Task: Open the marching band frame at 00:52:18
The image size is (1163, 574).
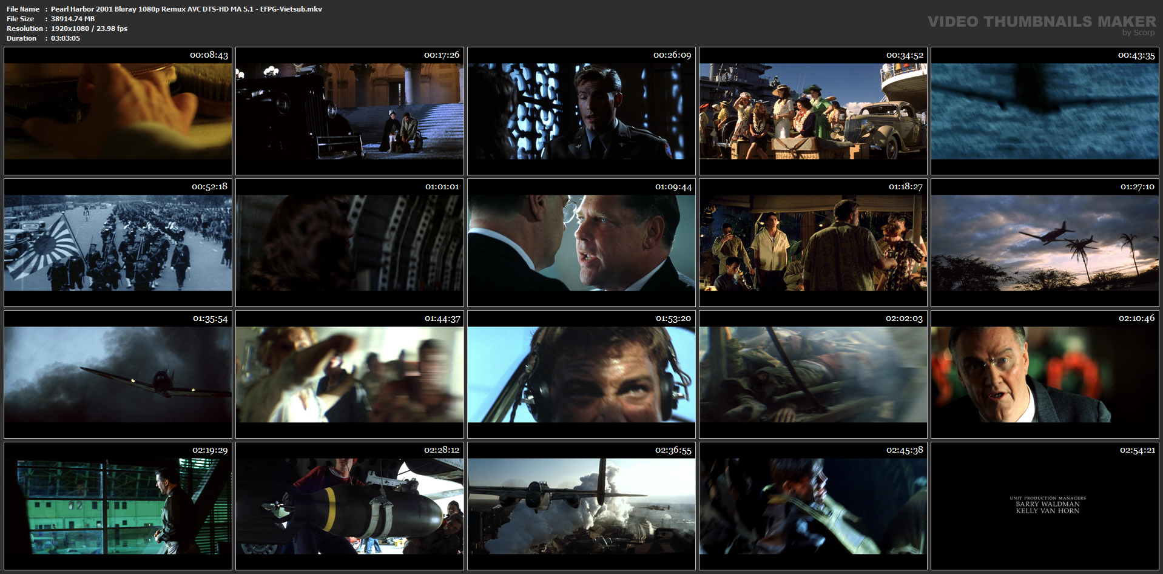Action: pos(118,243)
